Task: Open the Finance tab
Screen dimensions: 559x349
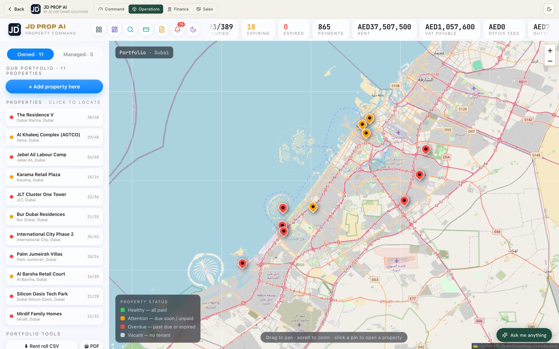Action: pos(178,9)
